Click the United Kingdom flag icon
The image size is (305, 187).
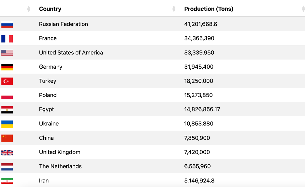[x=7, y=152]
